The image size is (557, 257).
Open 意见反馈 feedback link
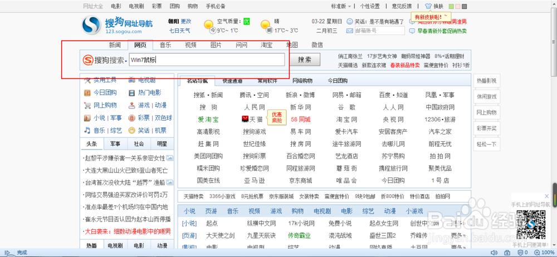coord(402,6)
